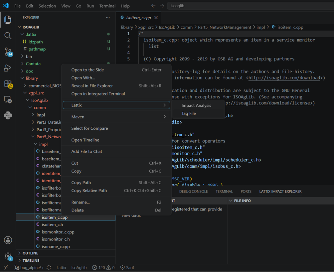334x272 pixels.
Task: Select Open With... from context menu
Action: pos(116,78)
